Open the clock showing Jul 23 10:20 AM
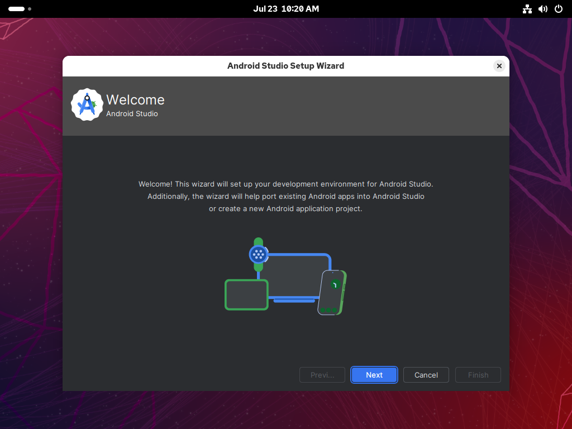 (286, 9)
